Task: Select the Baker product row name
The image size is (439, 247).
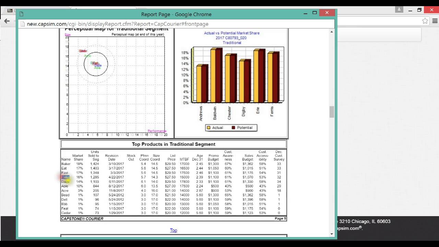Action: click(x=66, y=164)
